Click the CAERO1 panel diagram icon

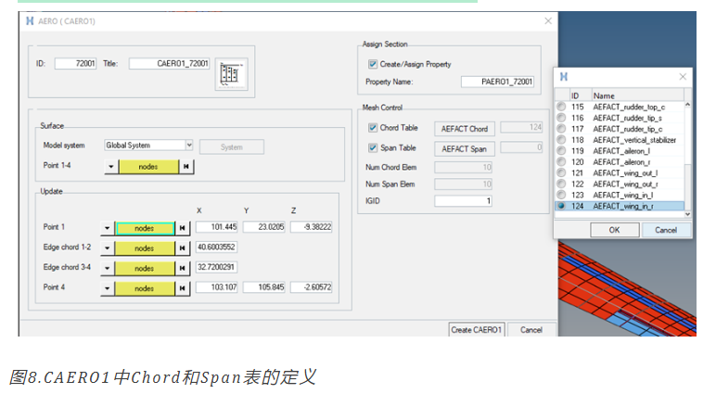231,74
